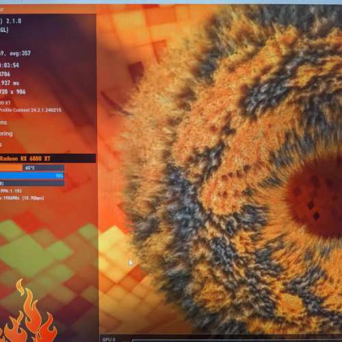Click the avg:357 FPS readout
Viewport: 342px width, 342px height.
pos(20,53)
